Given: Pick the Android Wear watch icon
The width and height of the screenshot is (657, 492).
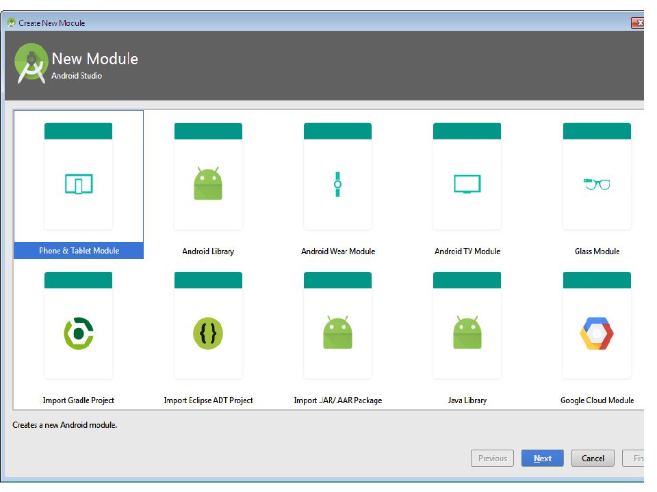Looking at the screenshot, I should tap(337, 184).
